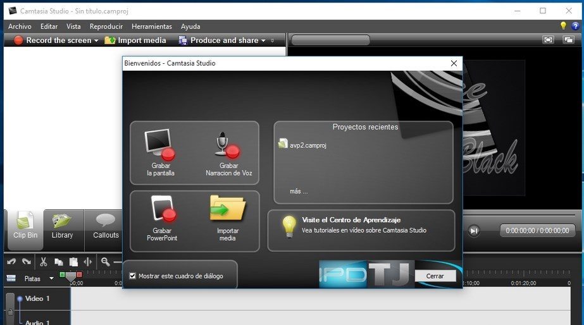The width and height of the screenshot is (584, 325).
Task: Click the track view icon beside Pistas
Action: click(x=11, y=278)
